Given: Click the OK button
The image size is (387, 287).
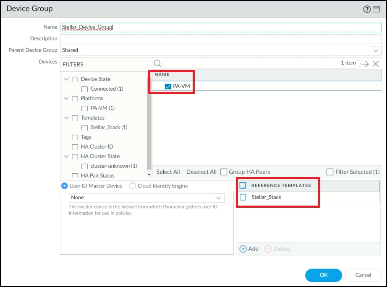Looking at the screenshot, I should pos(323,275).
